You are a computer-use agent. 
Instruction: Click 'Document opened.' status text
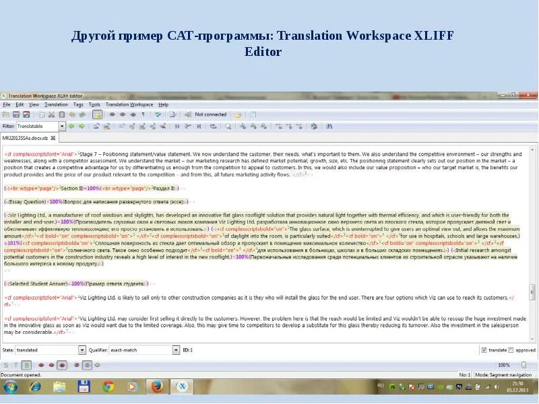coord(21,375)
